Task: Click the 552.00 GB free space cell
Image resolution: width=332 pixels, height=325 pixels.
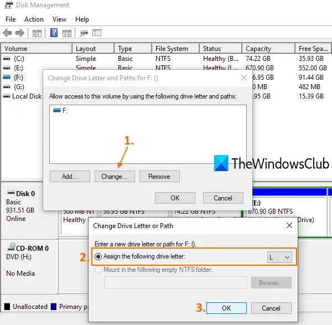Action: (x=313, y=68)
